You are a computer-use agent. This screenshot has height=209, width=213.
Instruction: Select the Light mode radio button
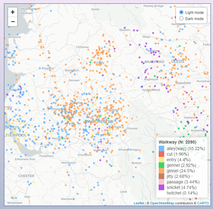[181, 12]
